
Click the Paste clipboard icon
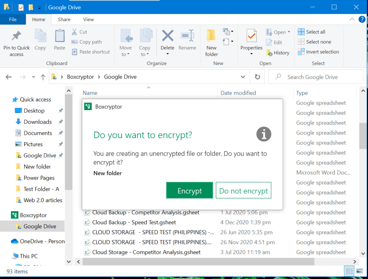click(60, 36)
